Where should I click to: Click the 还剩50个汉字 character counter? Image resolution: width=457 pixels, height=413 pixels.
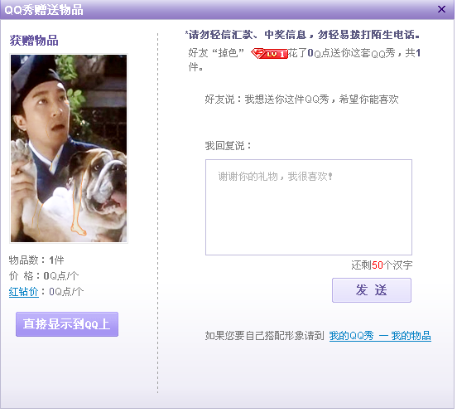click(x=383, y=267)
